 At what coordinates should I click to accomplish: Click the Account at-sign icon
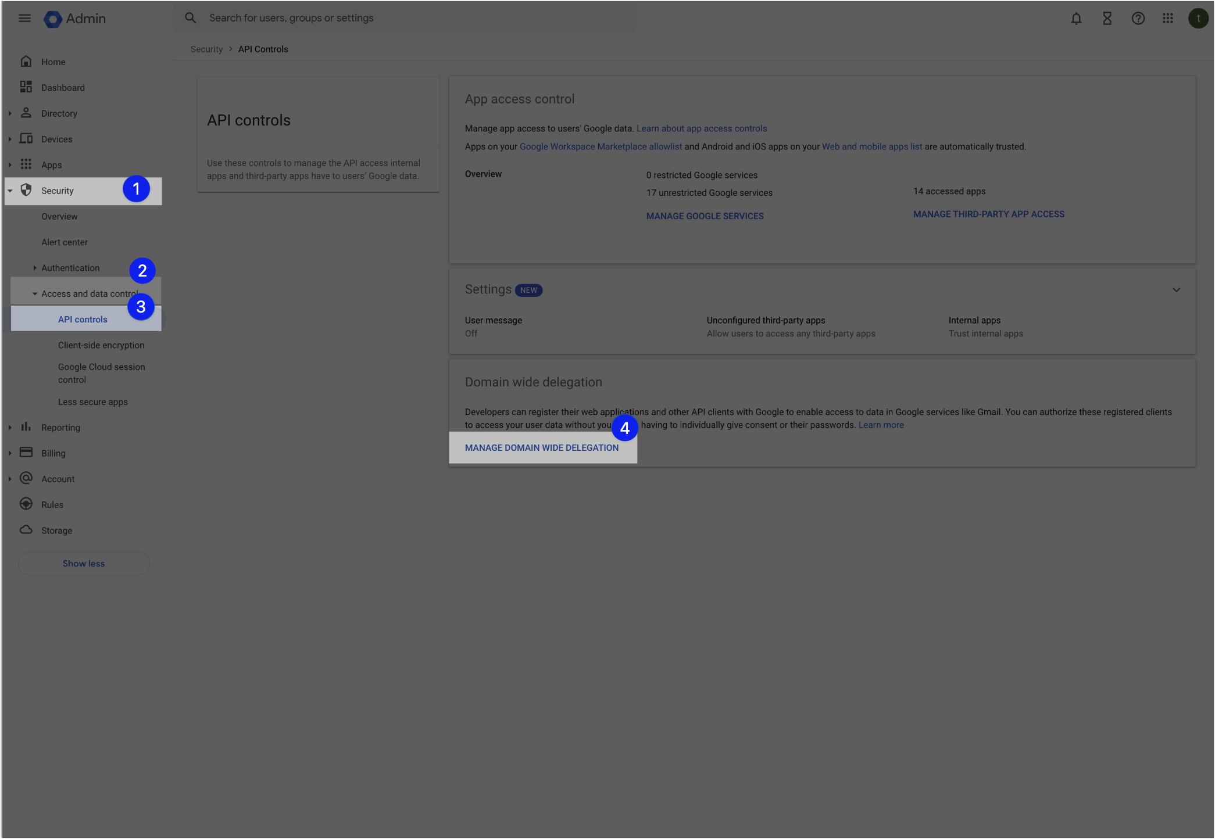click(x=26, y=478)
